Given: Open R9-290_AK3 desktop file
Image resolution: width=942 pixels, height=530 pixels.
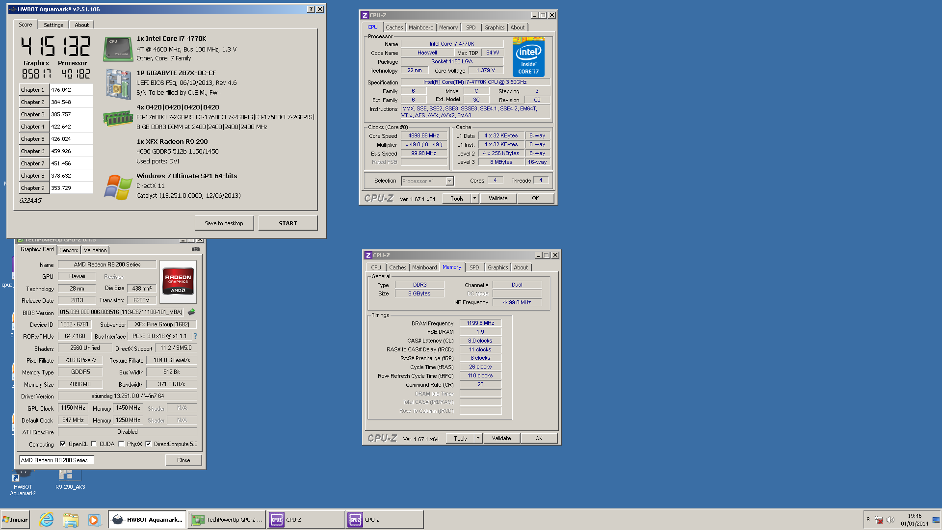Looking at the screenshot, I should [x=70, y=480].
